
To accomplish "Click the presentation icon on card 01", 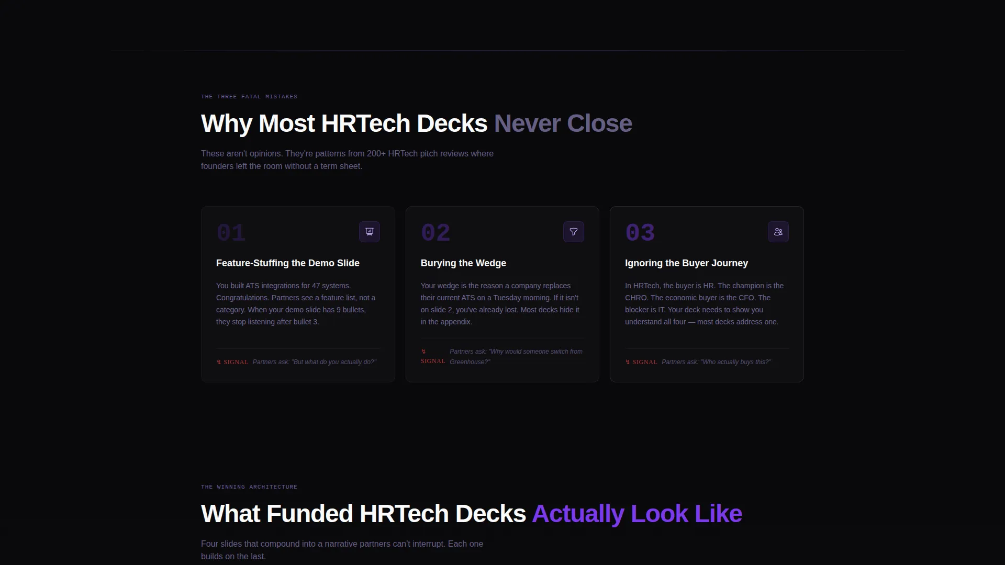I will click(370, 232).
